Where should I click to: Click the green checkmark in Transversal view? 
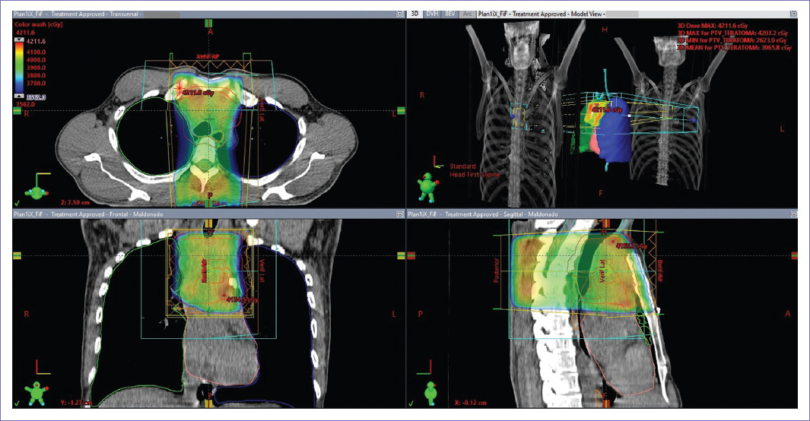(17, 203)
